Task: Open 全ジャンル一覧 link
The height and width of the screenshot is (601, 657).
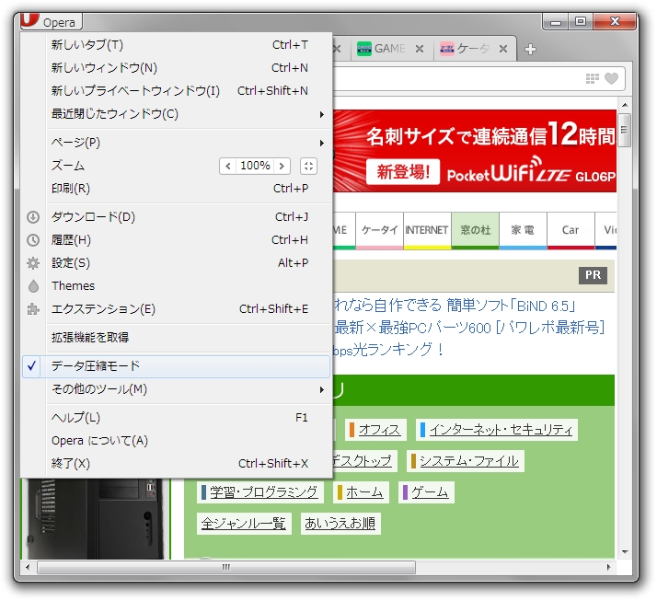Action: click(244, 524)
